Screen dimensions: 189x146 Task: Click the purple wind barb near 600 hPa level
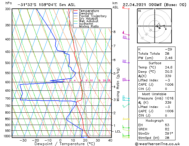(x=126, y=80)
